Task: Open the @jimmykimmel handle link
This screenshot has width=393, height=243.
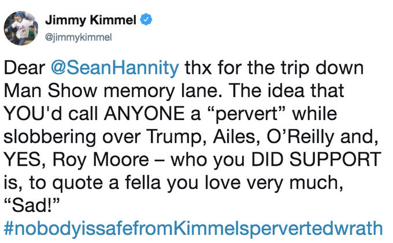Action: pos(78,38)
